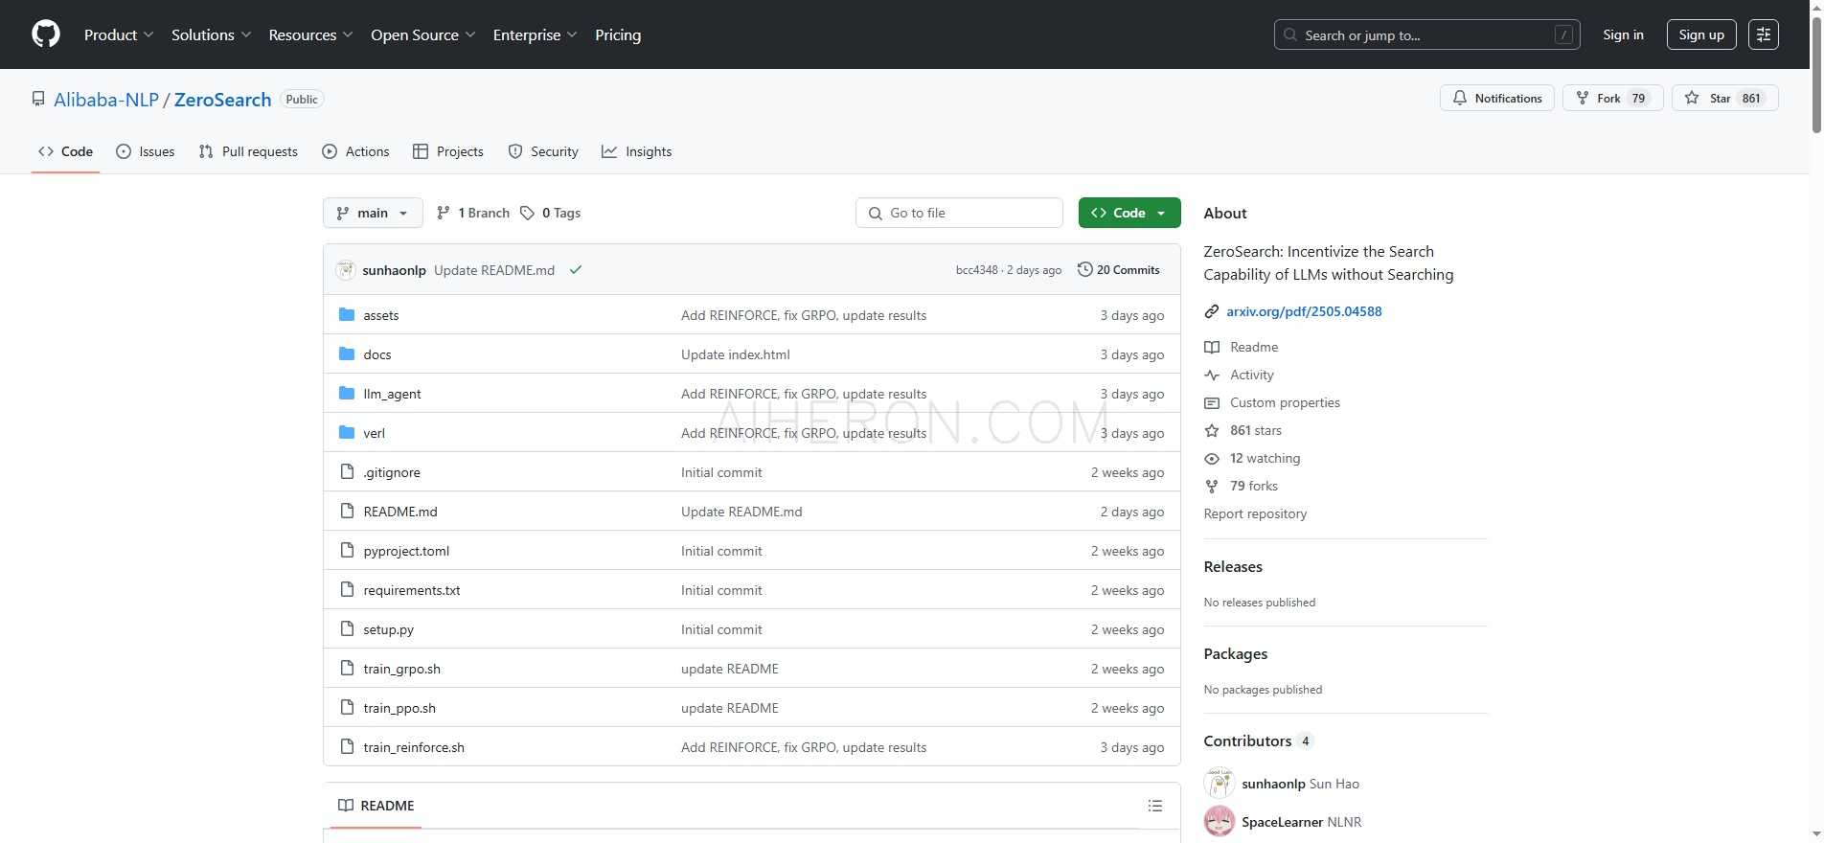Screen dimensions: 1824x843
Task: View the 0 Tags page
Action: tap(551, 213)
